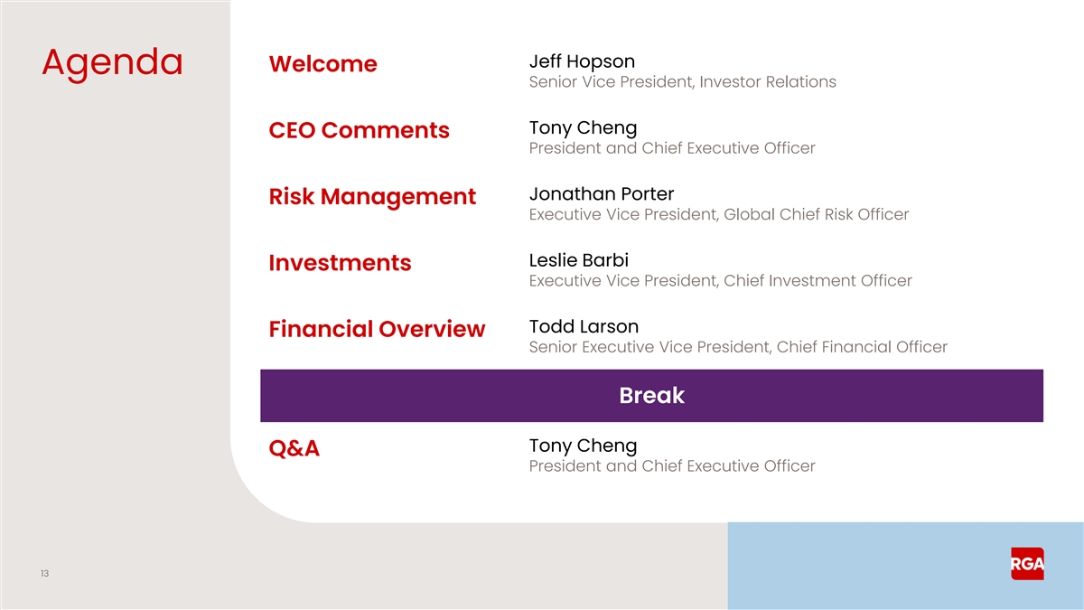This screenshot has width=1084, height=610.
Task: Click Tony Cheng beside Q&A
Action: 583,446
